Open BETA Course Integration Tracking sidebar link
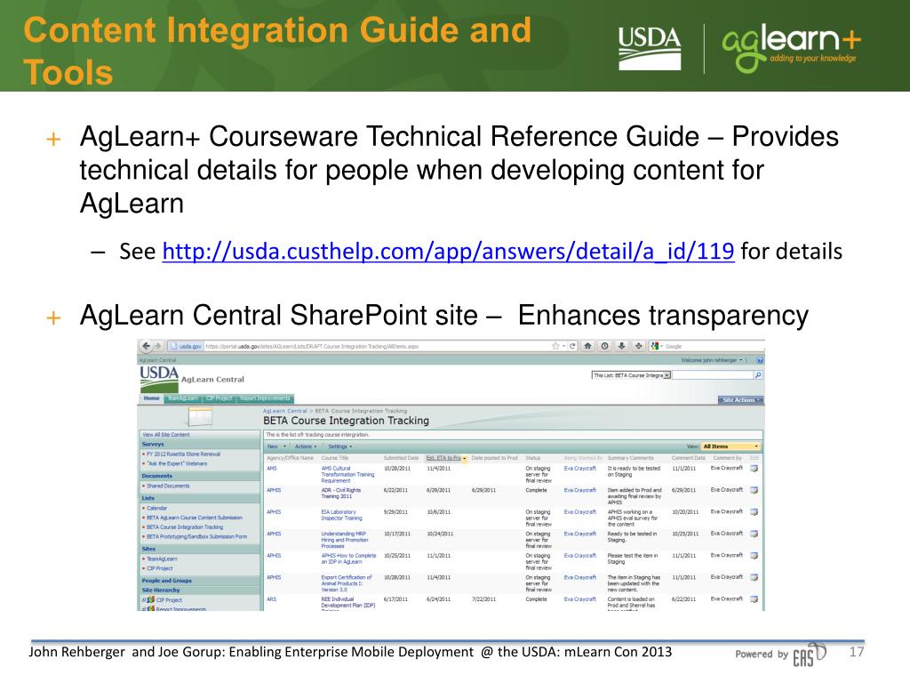 185,527
